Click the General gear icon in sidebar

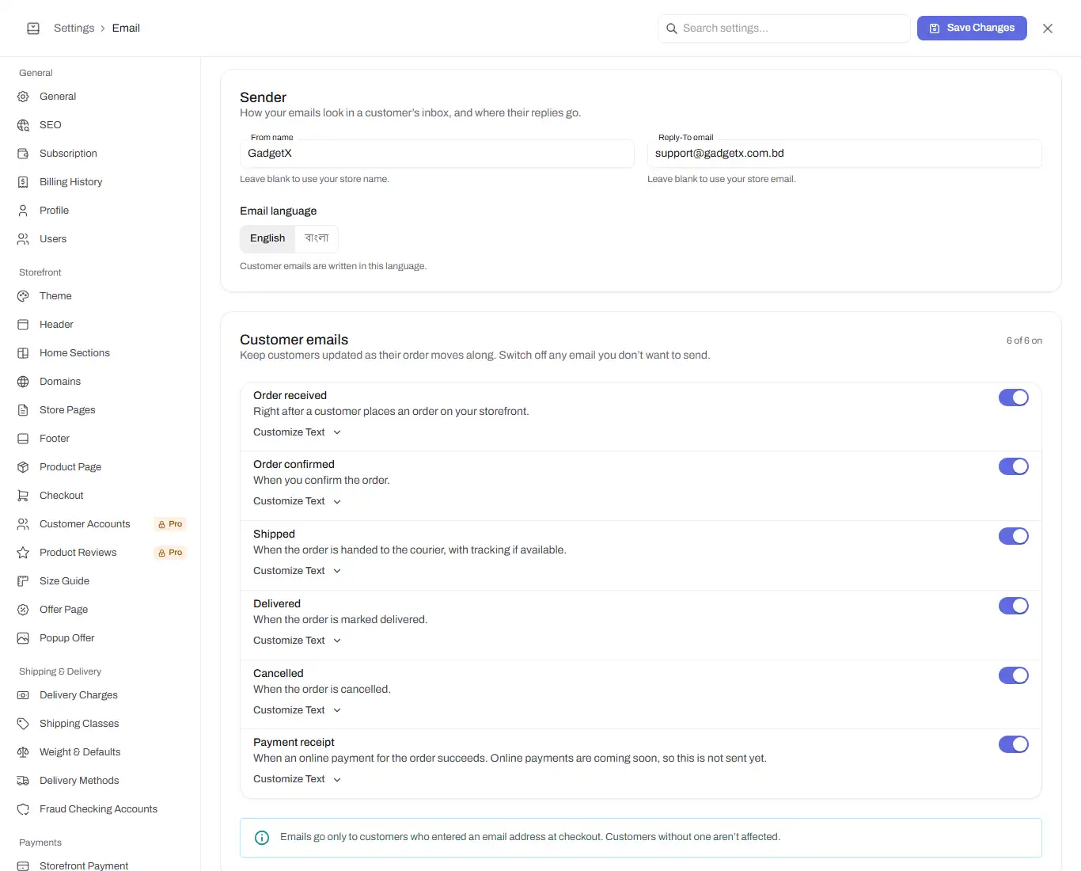(x=23, y=97)
